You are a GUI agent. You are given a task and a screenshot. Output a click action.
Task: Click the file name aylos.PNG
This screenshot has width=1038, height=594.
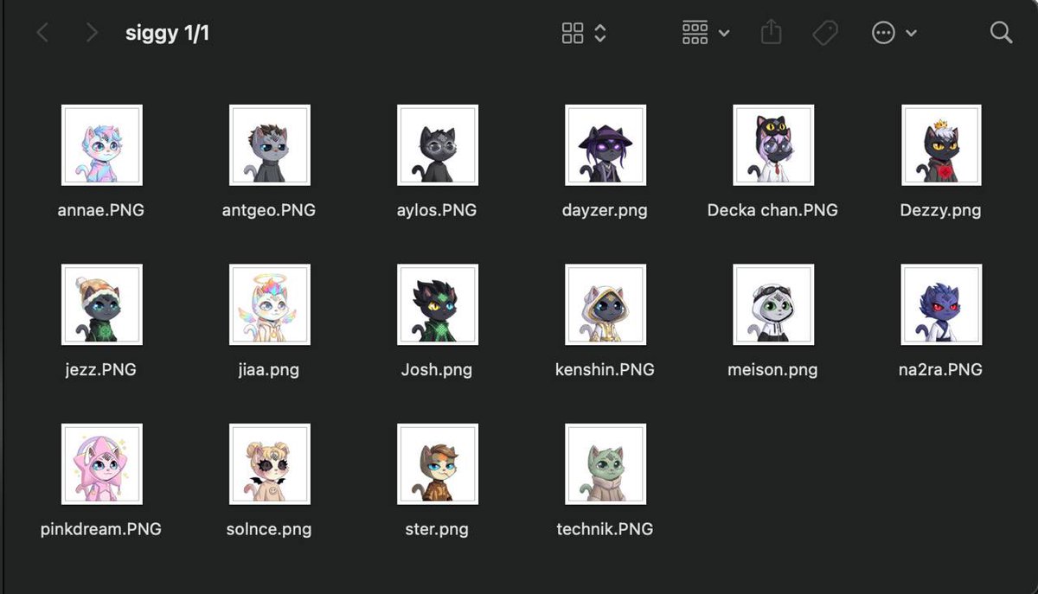pos(437,210)
